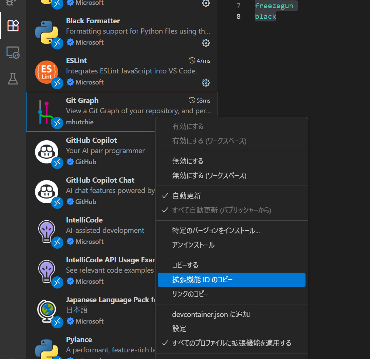Click GitHub publisher under Copilot Chat
The image size is (370, 359).
tap(85, 202)
